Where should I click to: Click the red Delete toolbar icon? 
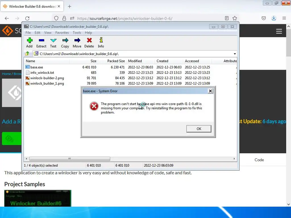coord(89,40)
